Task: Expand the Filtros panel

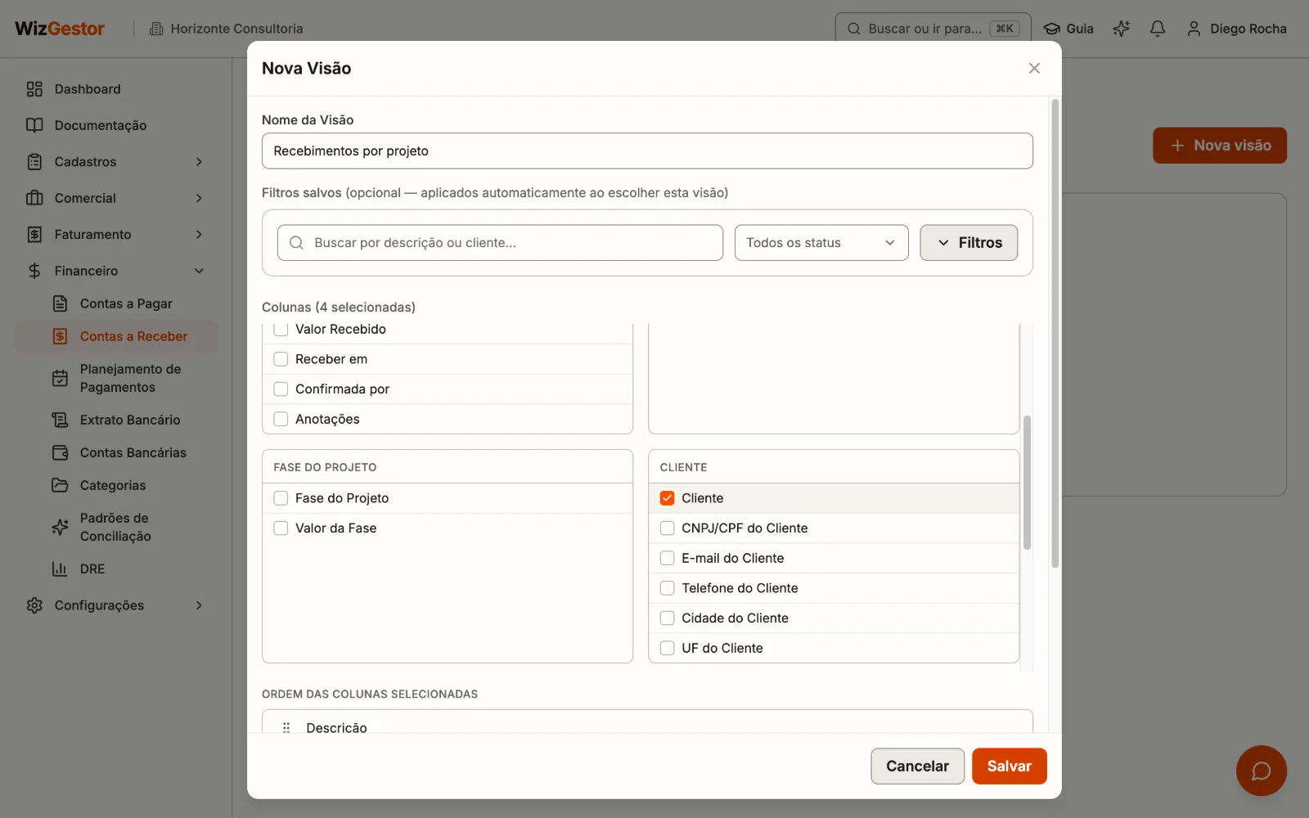Action: pos(969,243)
